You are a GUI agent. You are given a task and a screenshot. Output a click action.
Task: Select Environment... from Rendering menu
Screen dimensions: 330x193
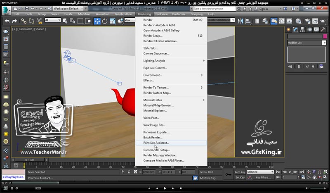[x=171, y=75]
